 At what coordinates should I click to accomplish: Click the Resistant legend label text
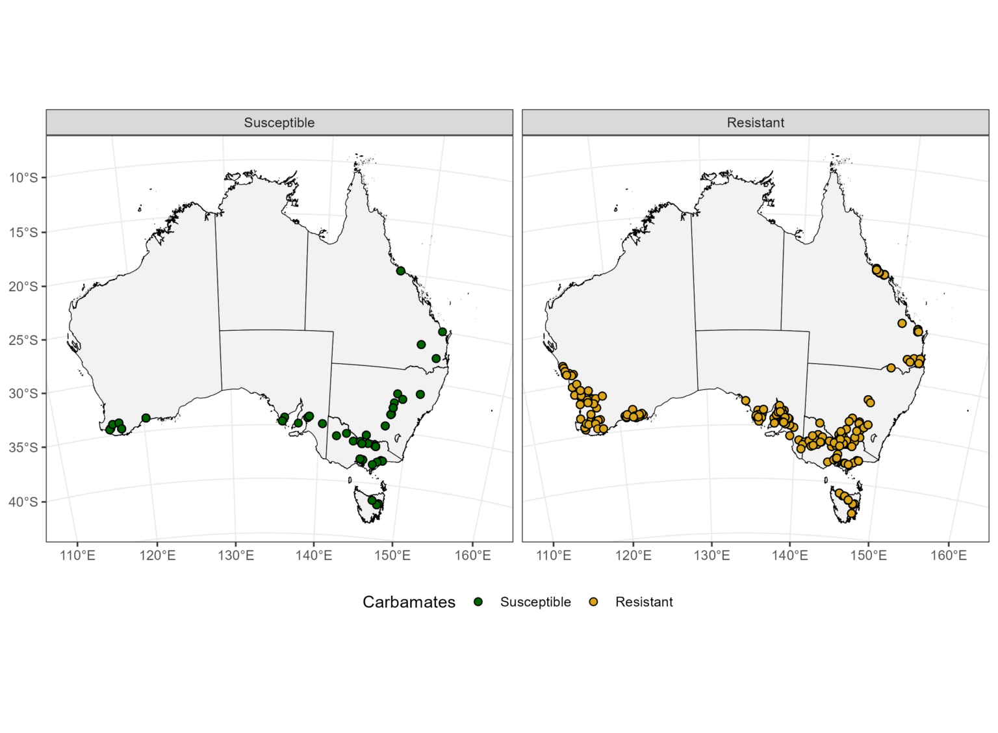pyautogui.click(x=644, y=602)
